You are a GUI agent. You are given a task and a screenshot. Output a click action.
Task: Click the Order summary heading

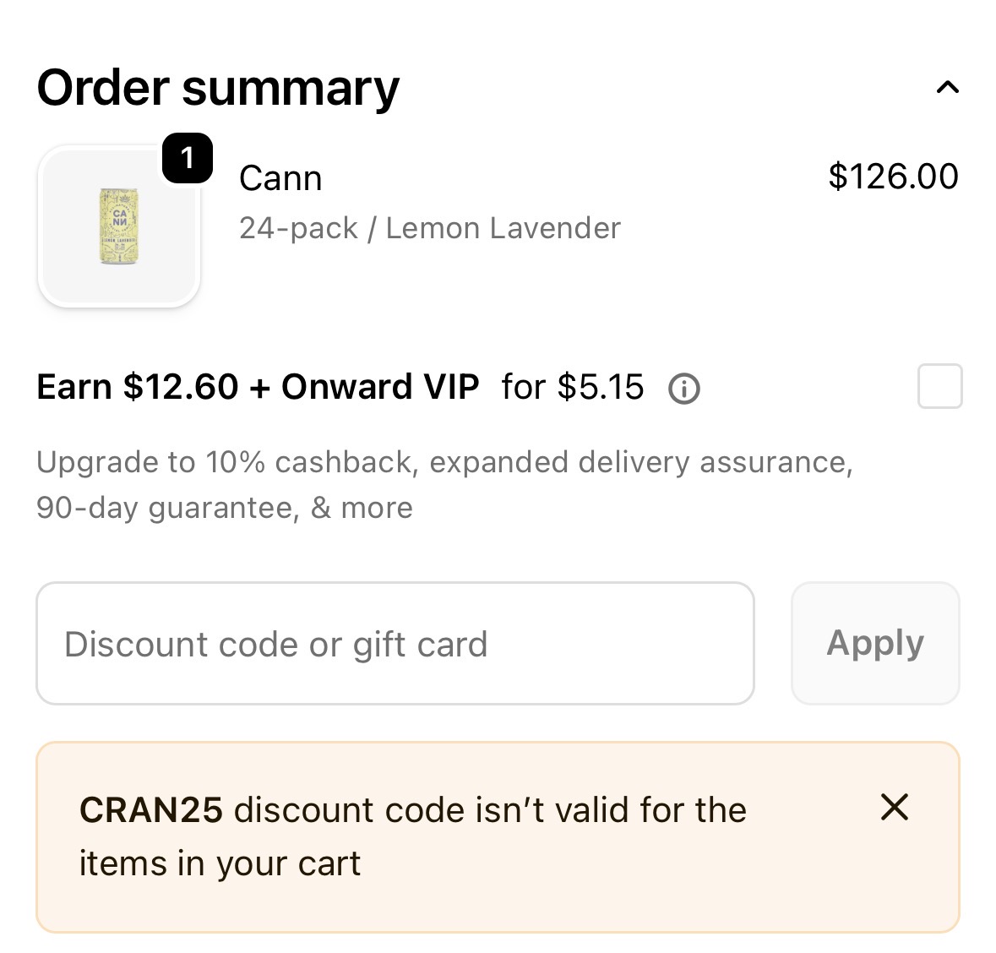tap(218, 88)
